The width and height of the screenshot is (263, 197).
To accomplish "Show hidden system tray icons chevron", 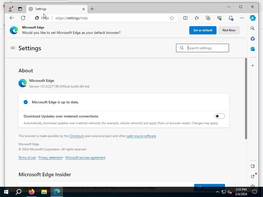I will (x=217, y=192).
